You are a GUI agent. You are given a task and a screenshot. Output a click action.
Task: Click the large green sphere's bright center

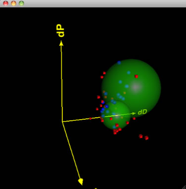[x=136, y=87]
